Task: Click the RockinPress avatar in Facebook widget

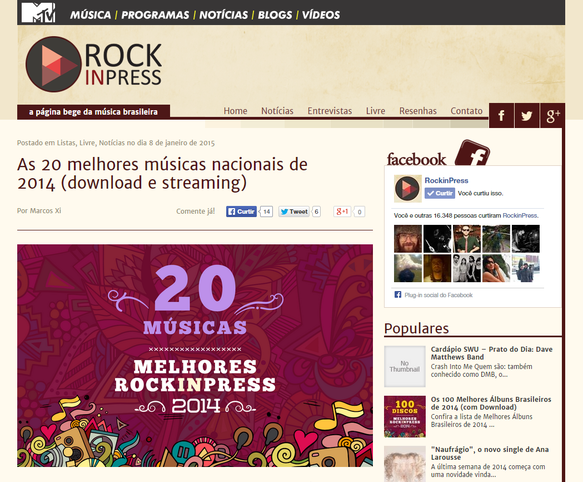Action: (407, 189)
